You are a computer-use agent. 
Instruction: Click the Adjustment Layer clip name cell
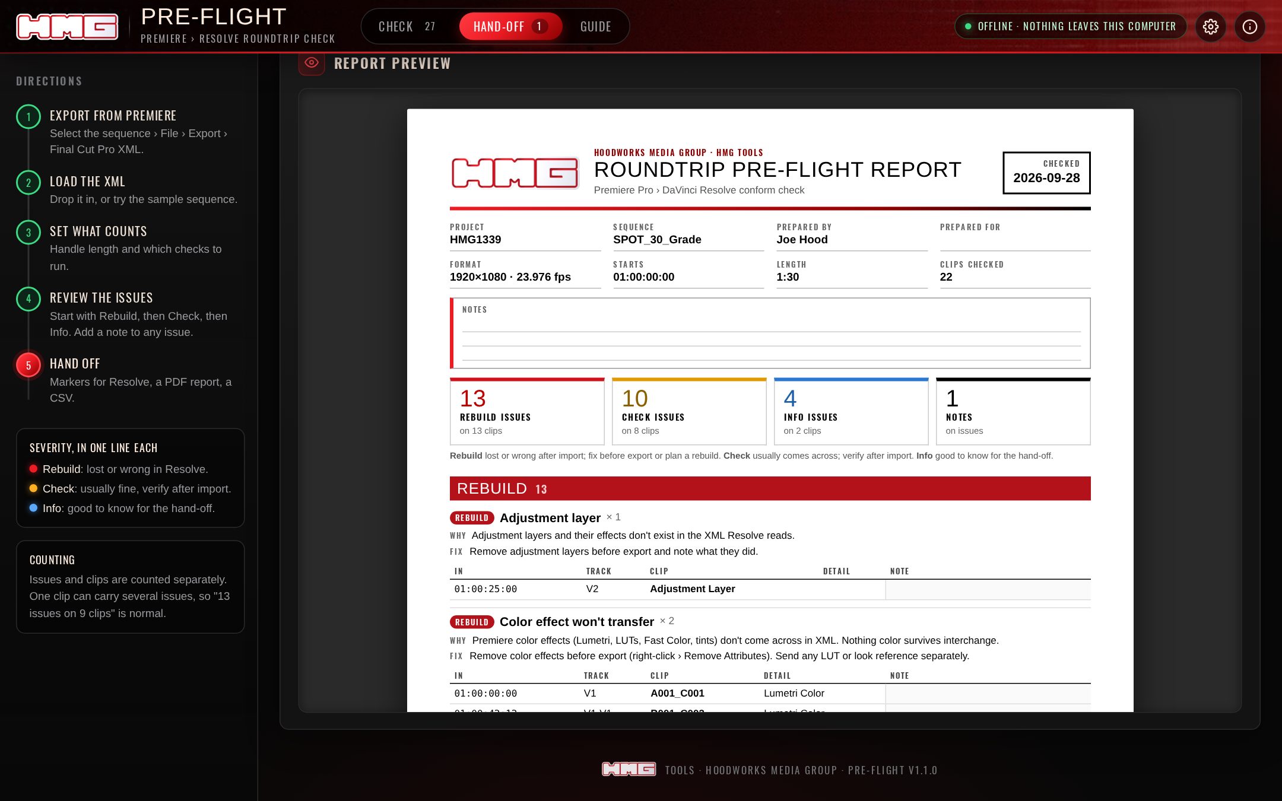693,589
